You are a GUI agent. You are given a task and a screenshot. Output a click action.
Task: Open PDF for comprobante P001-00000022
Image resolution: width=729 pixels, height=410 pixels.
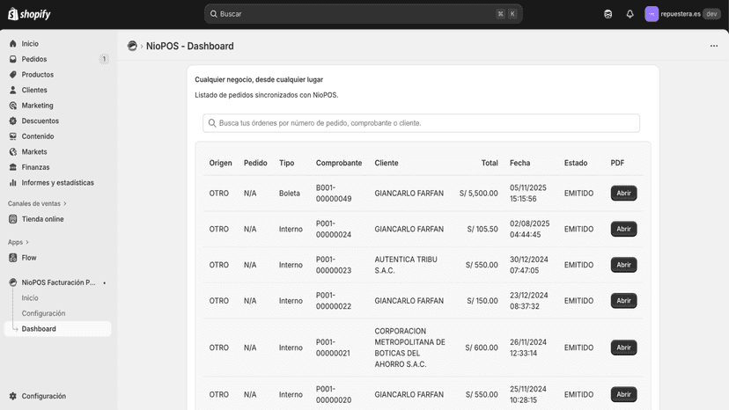point(623,300)
